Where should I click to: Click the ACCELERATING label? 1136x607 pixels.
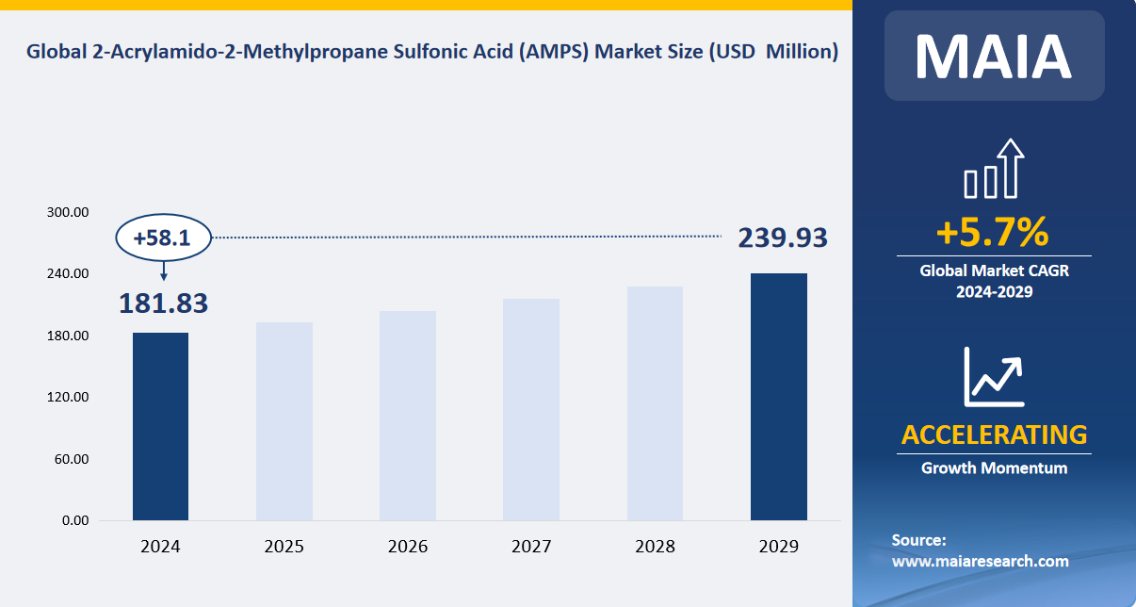click(x=994, y=435)
